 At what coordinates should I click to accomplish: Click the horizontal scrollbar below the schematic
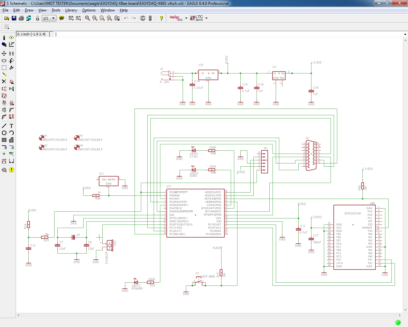pos(210,316)
